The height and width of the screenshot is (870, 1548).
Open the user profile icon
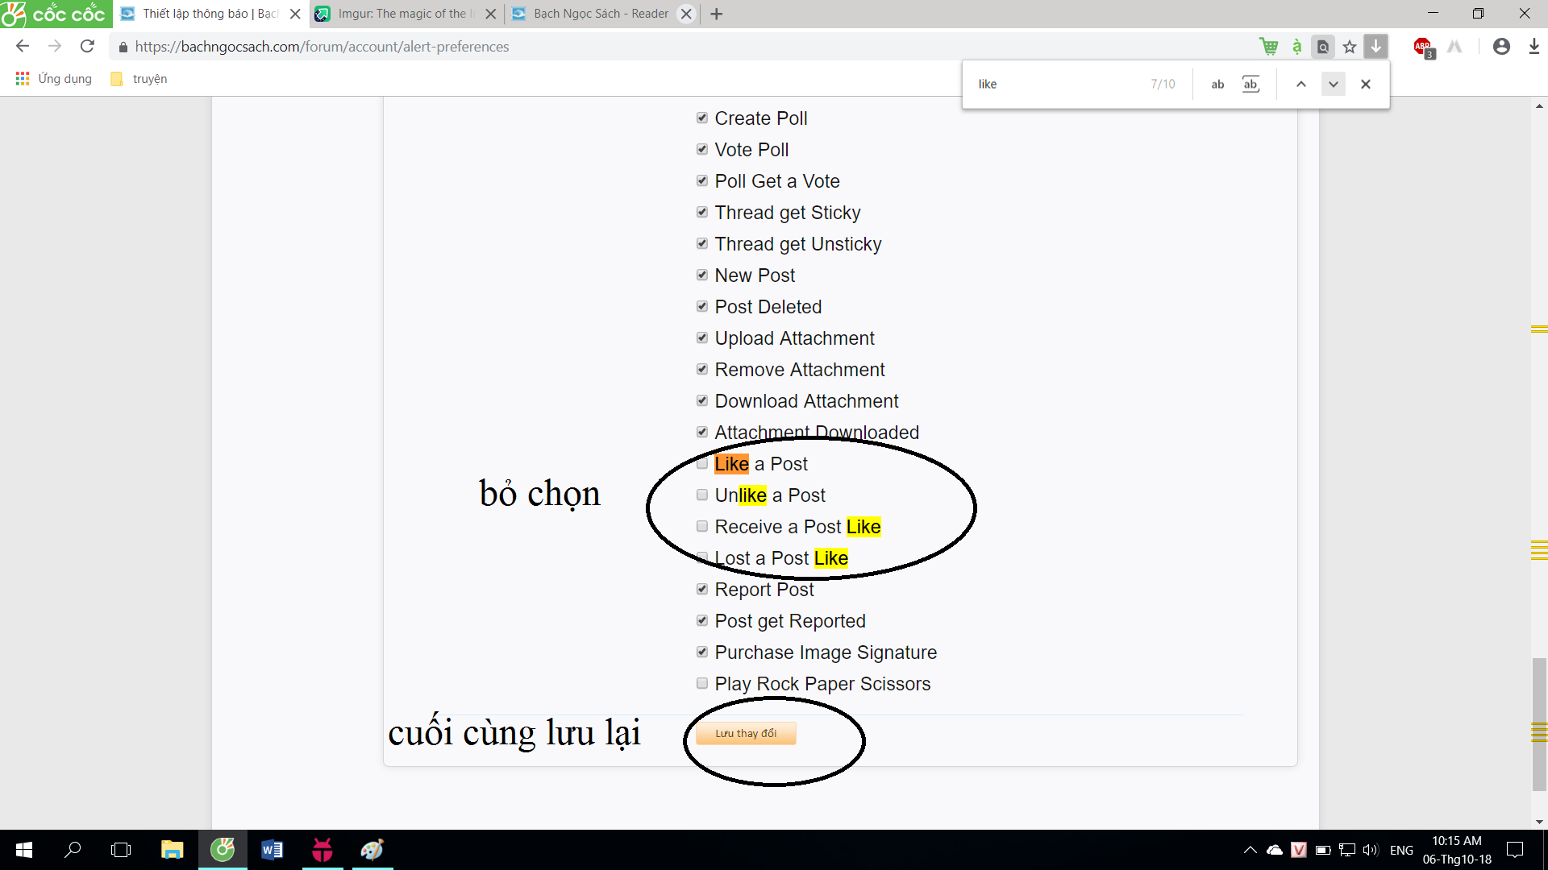click(1501, 47)
